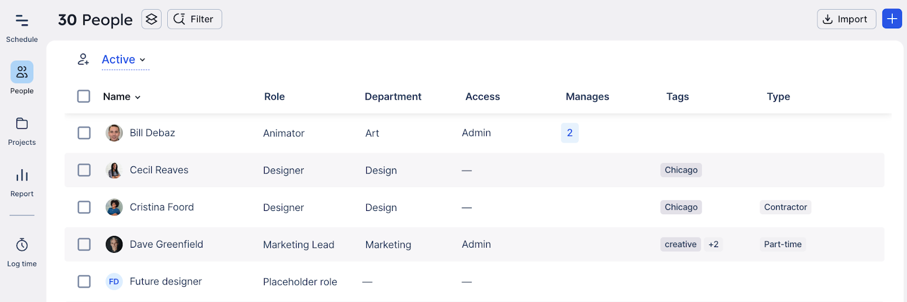The width and height of the screenshot is (907, 302).
Task: Toggle the select-all checkbox in the header
Action: [84, 96]
